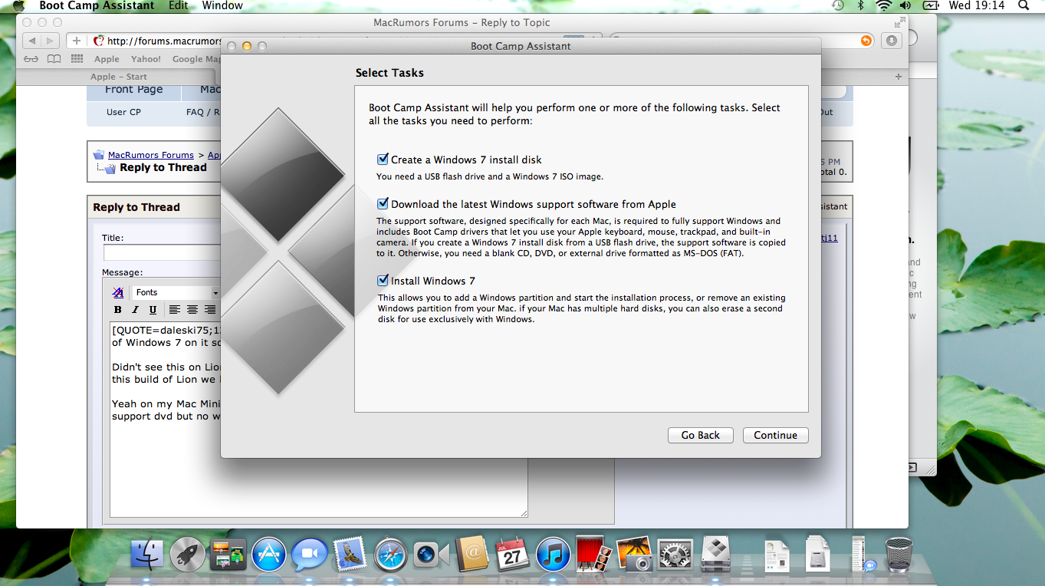Click Safari's add bookmark plus button
This screenshot has width=1045, height=586.
(x=77, y=41)
